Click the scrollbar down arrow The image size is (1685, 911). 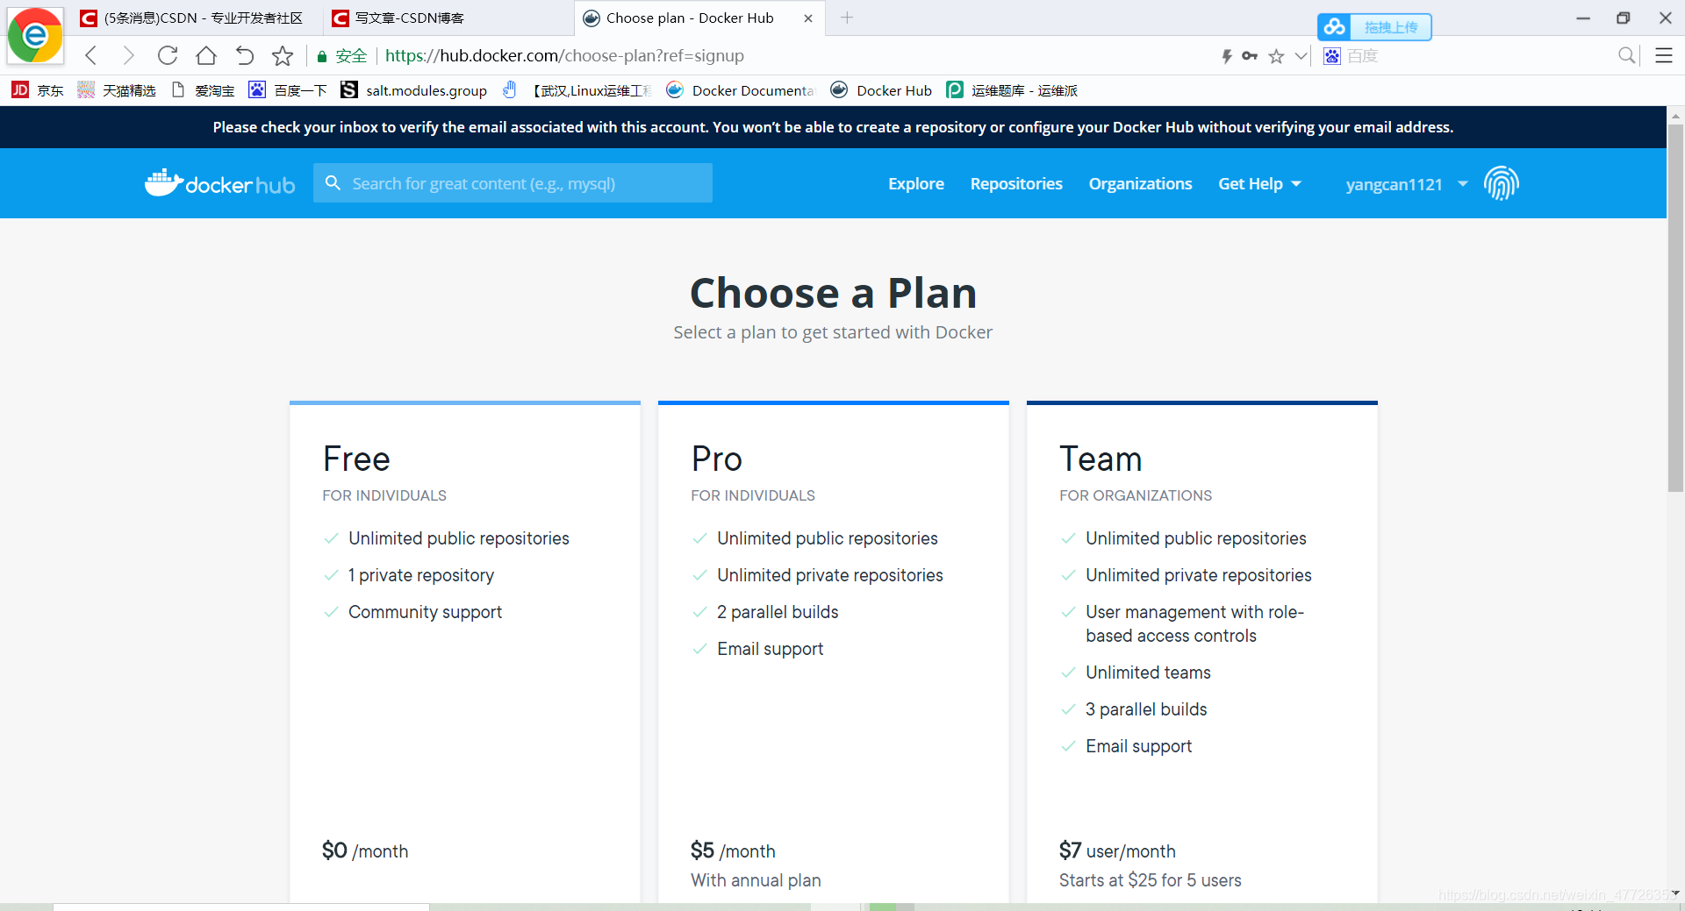click(1675, 893)
